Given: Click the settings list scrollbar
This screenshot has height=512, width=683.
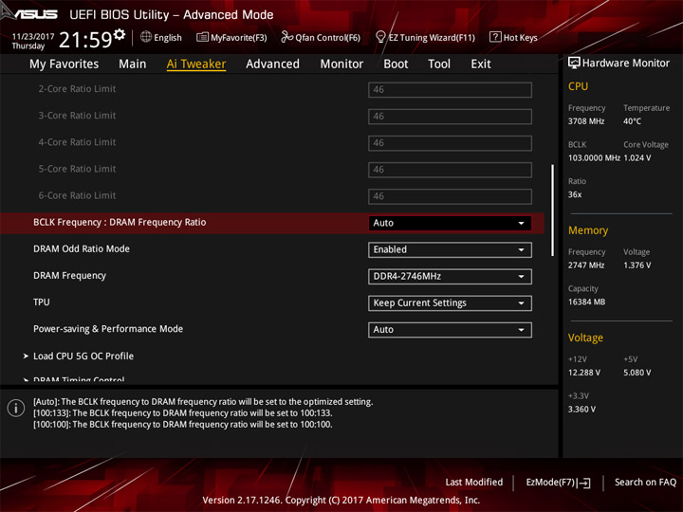Looking at the screenshot, I should pyautogui.click(x=553, y=210).
